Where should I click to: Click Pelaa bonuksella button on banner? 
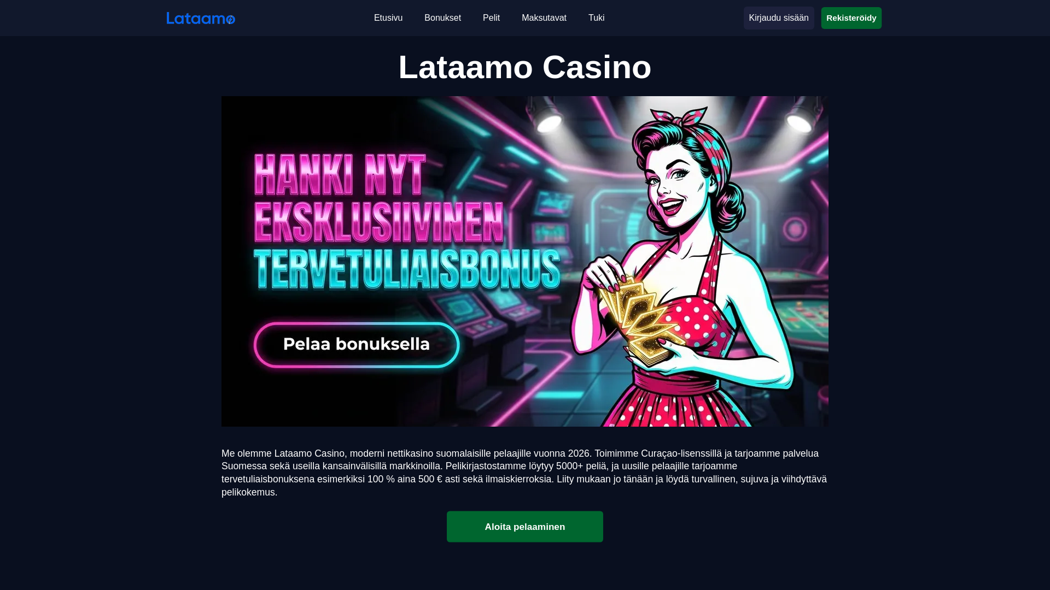point(357,345)
